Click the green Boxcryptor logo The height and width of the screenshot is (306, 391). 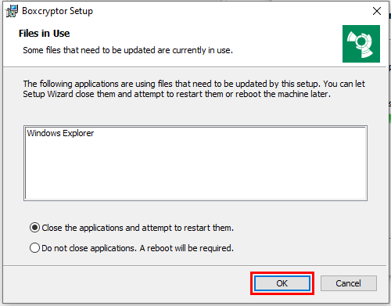coord(361,44)
